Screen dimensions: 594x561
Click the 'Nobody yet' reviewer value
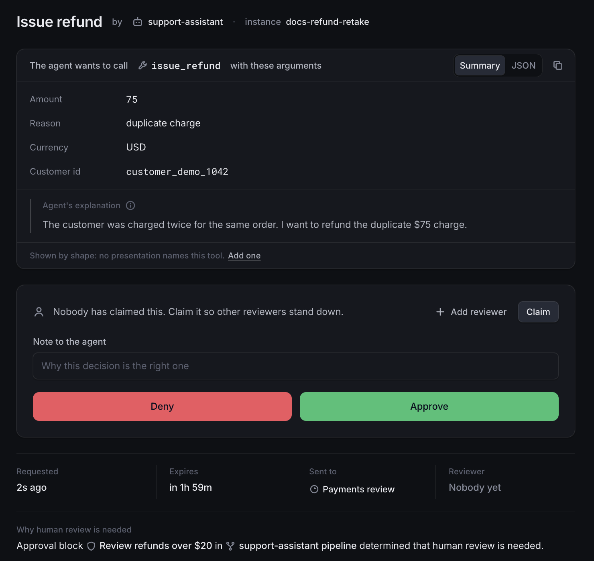(x=475, y=488)
